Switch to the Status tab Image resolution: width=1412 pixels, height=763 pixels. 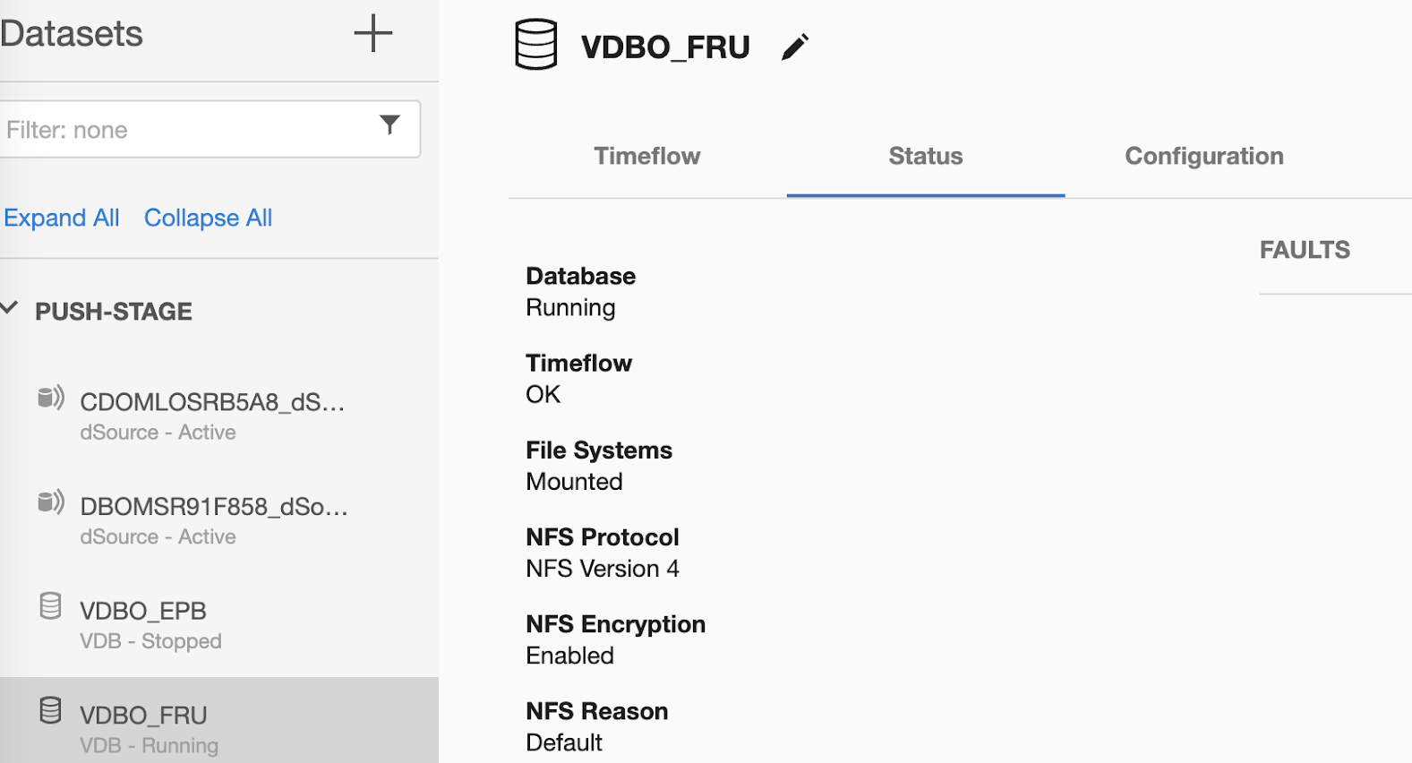pyautogui.click(x=925, y=157)
